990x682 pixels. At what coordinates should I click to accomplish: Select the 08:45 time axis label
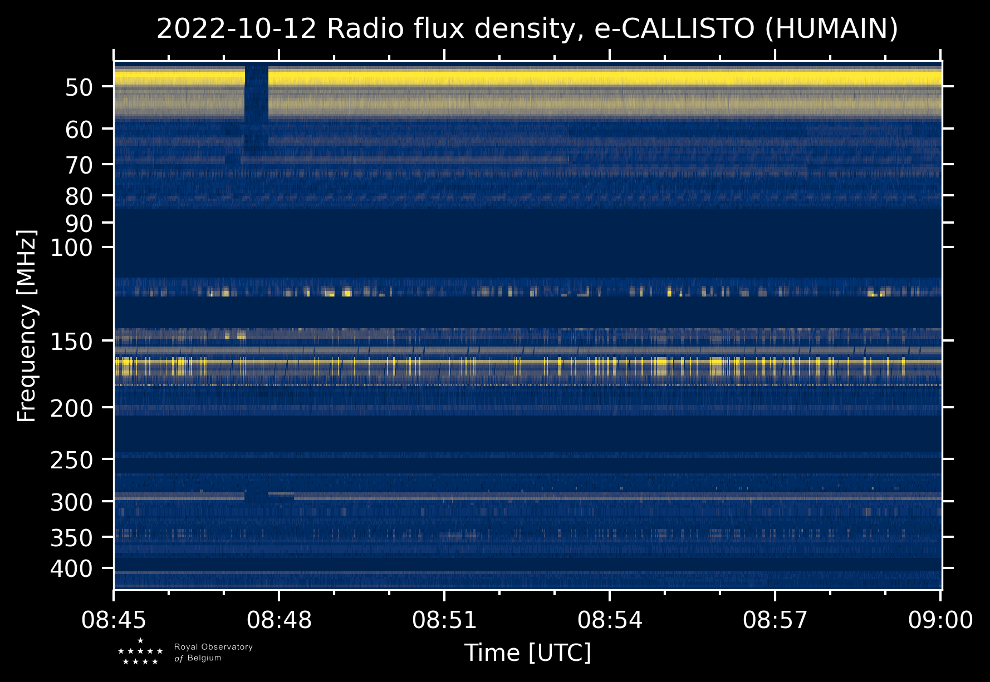[x=114, y=620]
